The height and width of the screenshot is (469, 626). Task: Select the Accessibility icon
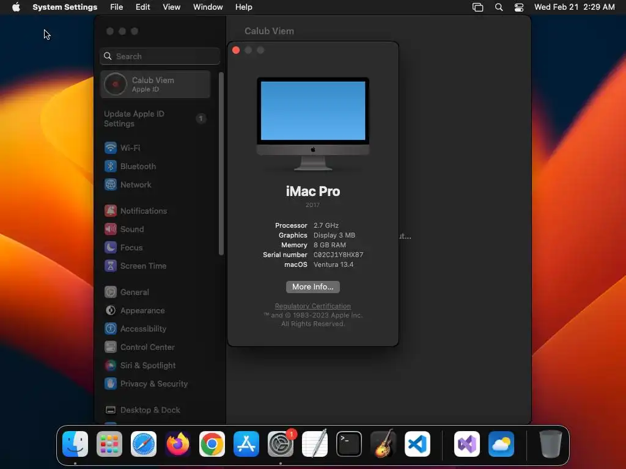tap(111, 329)
